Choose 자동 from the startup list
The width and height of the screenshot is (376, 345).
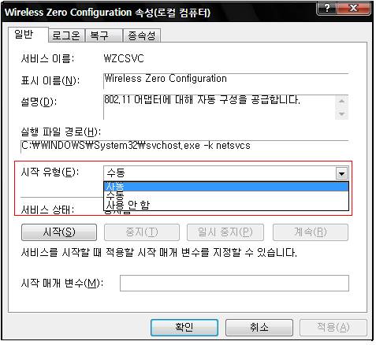click(226, 187)
